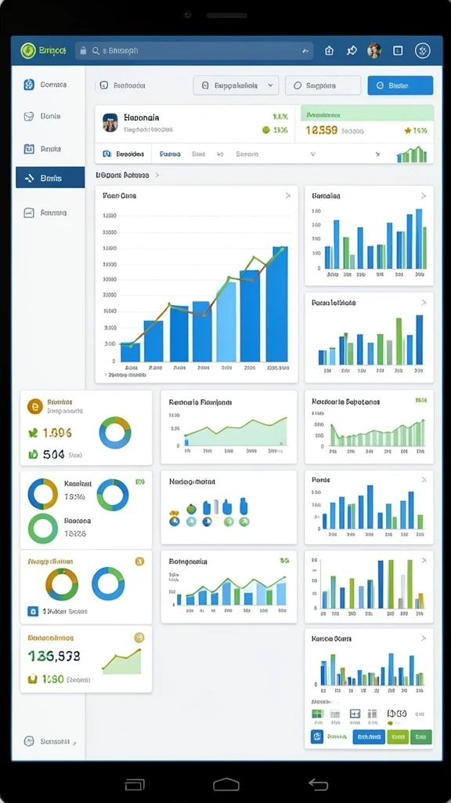The image size is (451, 803).
Task: Click the gold round icon in the 136,938 card
Action: pyautogui.click(x=139, y=638)
